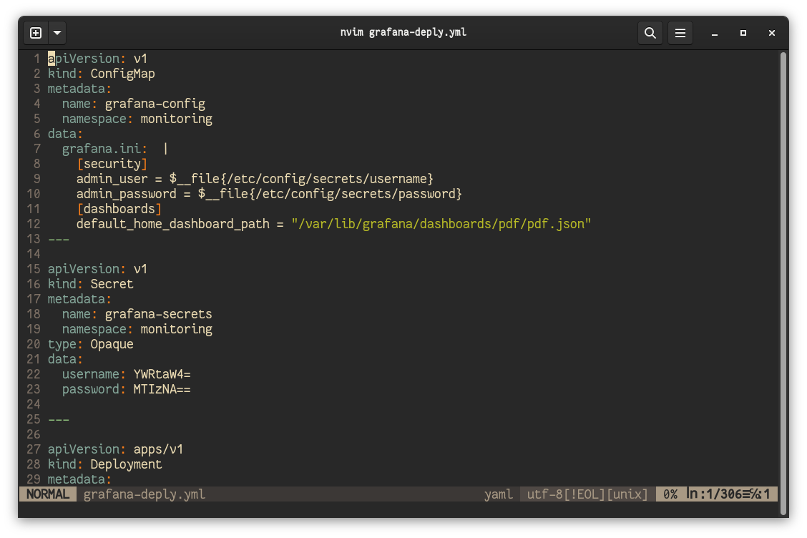Open a new terminal tab

36,33
